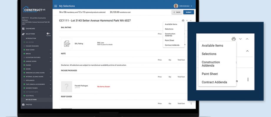The image size is (271, 117).
Task: Open the Introduction item in the sidebar
Action: click(31, 38)
